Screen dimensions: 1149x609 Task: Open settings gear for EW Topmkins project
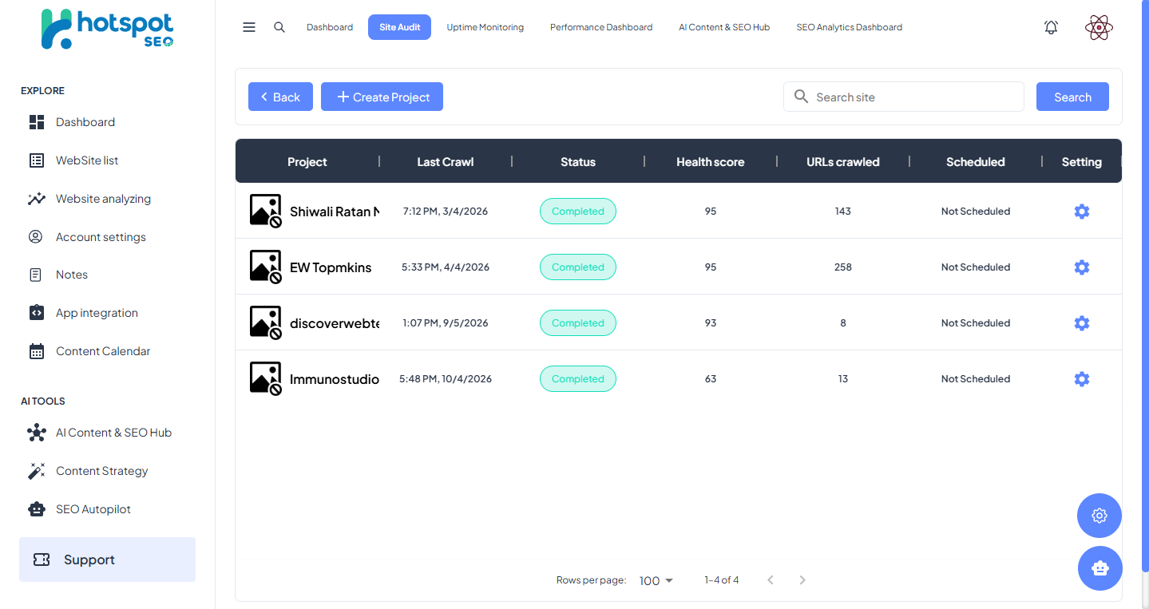pos(1082,267)
